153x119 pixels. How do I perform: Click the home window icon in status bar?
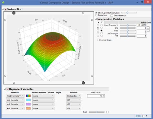point(137,116)
